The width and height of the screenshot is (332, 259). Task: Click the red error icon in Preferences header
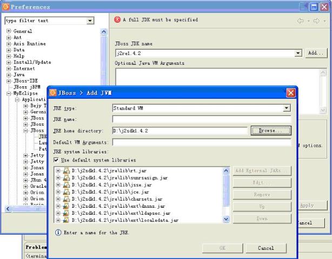(x=117, y=19)
